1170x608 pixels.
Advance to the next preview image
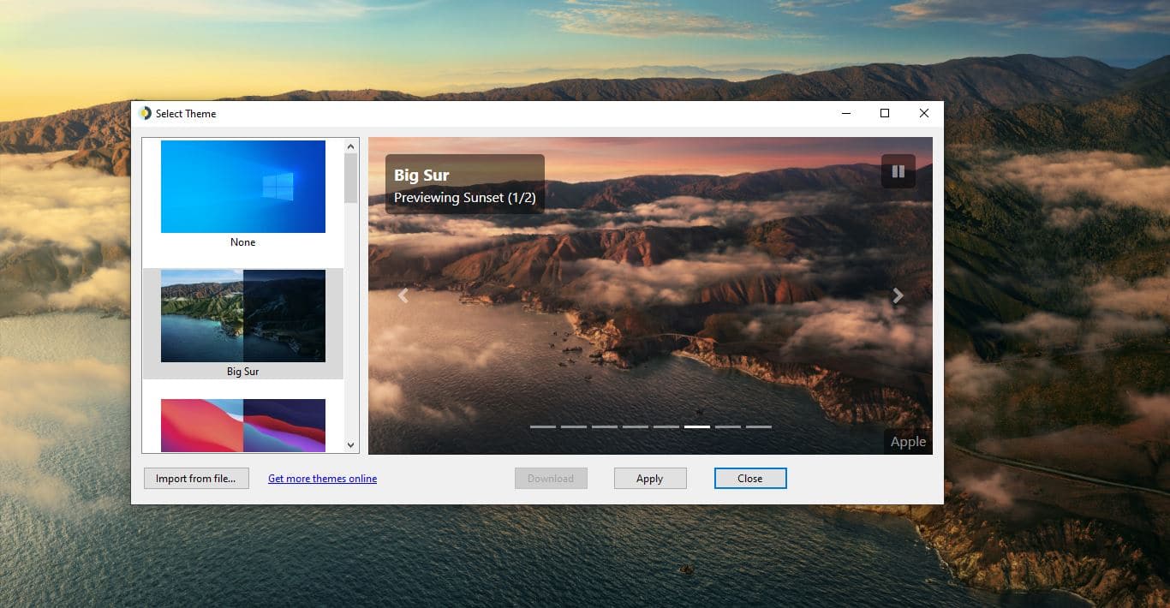click(898, 295)
